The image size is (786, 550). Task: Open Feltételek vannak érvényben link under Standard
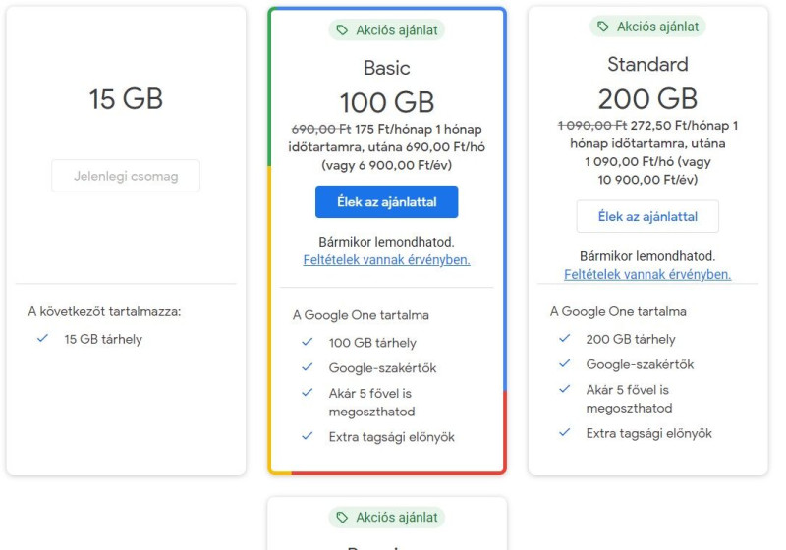coord(647,274)
